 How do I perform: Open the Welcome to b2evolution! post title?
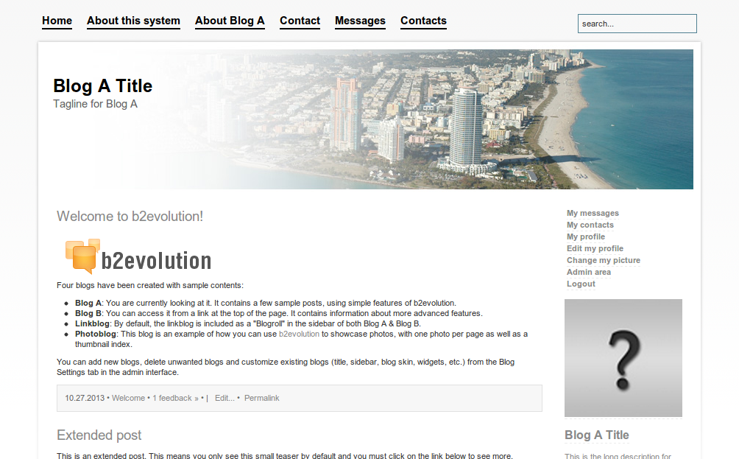130,216
